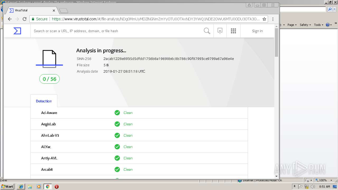Click the upload file icon
Image resolution: width=338 pixels, height=190 pixels.
pos(220,31)
